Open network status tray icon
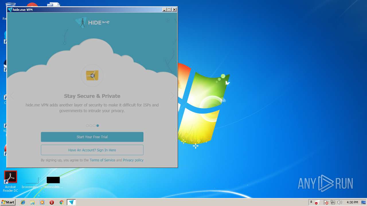Image resolution: width=367 pixels, height=206 pixels. pyautogui.click(x=333, y=202)
